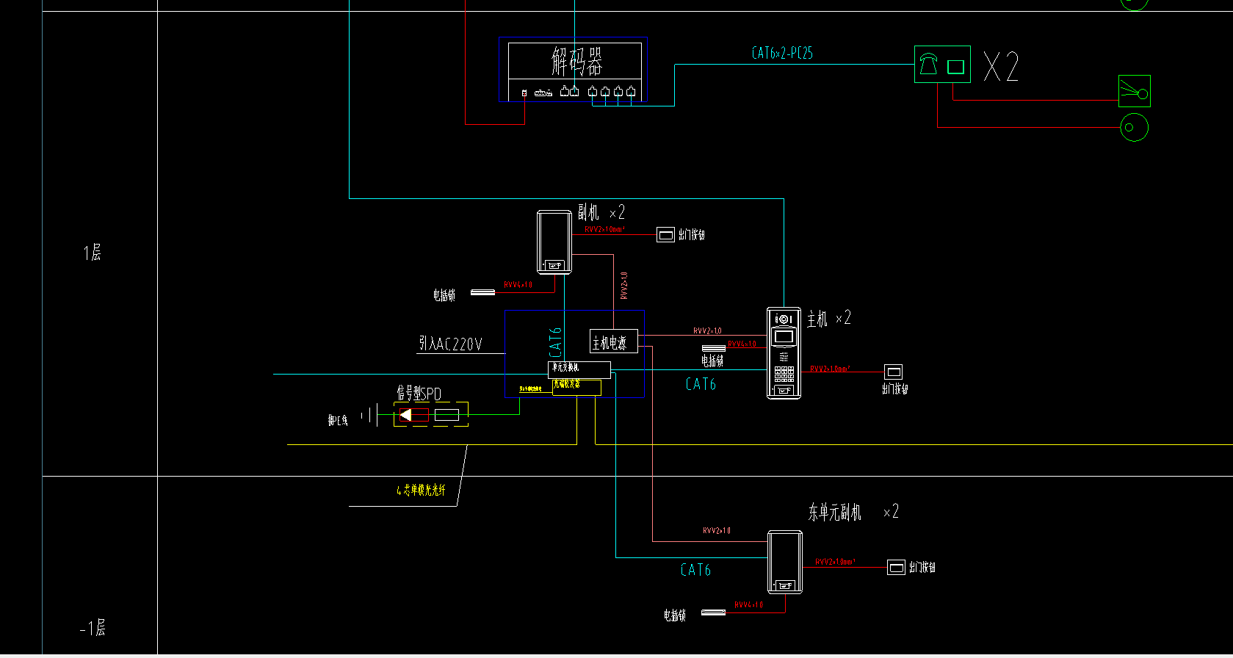Screen dimensions: 1233x658
Task: Click the 电插锁 text at the bottom
Action: (675, 615)
